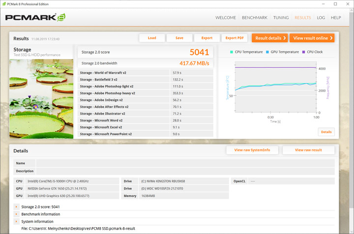Open the WELCOME tab
This screenshot has height=234, width=354.
point(226,18)
